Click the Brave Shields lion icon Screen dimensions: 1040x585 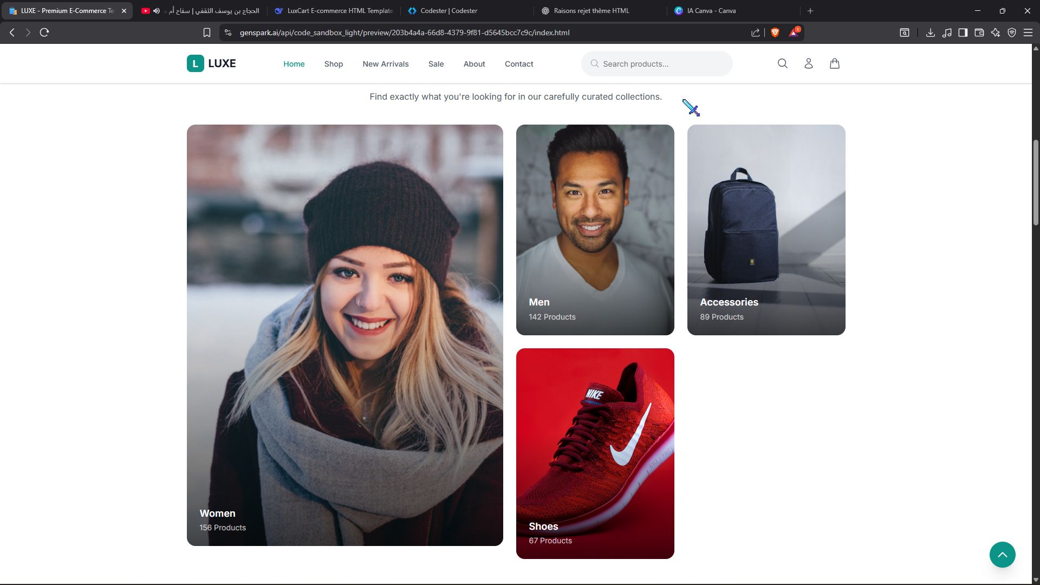point(775,32)
